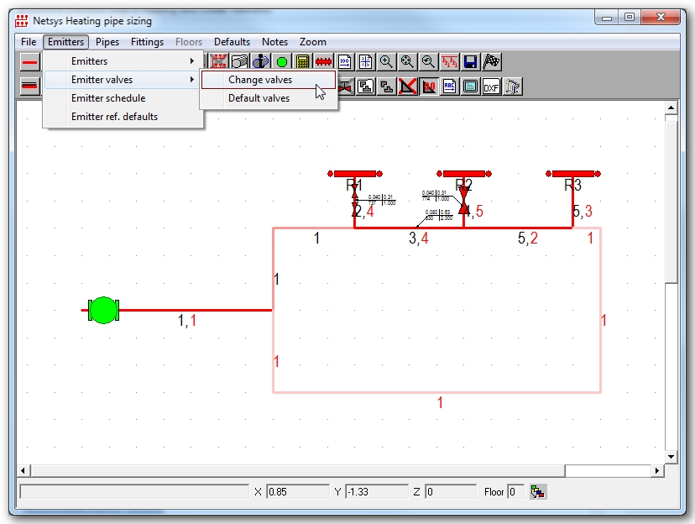Expand the Emitters submenu entry
This screenshot has width=695, height=524.
click(x=123, y=61)
